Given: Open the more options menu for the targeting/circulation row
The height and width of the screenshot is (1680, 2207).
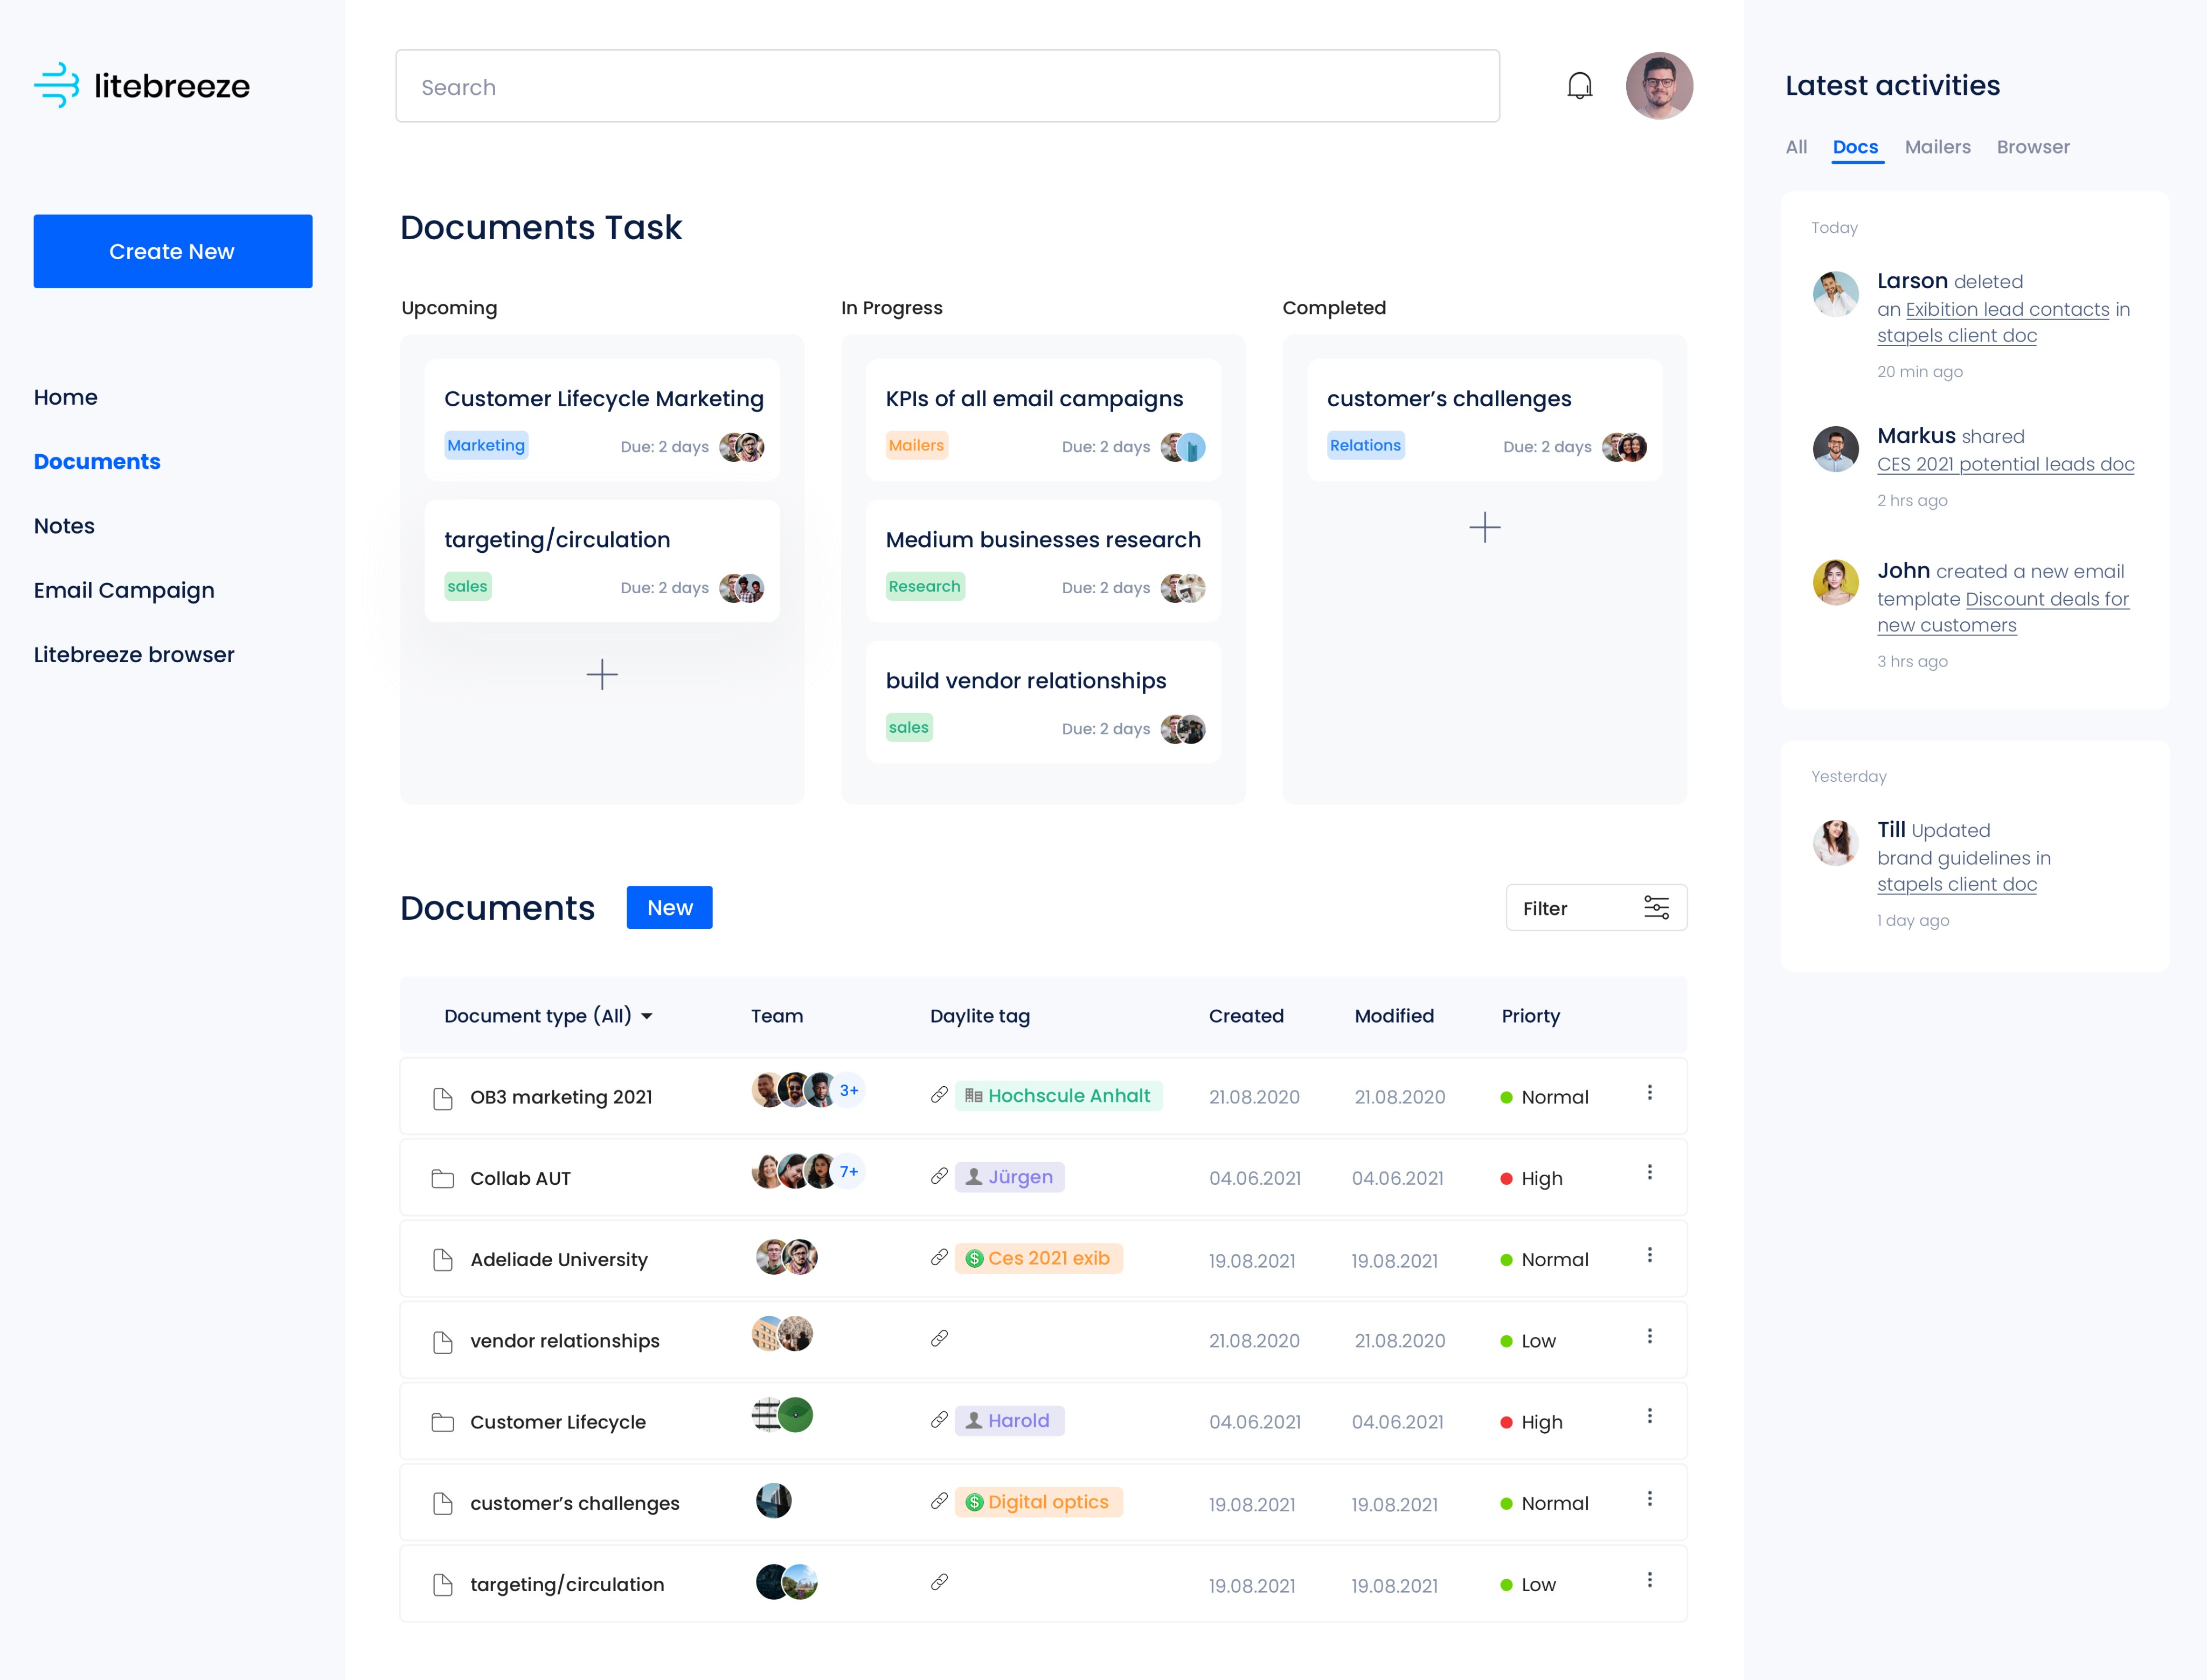Looking at the screenshot, I should (x=1649, y=1580).
